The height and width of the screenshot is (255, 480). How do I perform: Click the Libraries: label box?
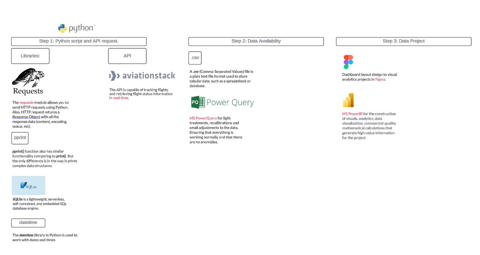click(x=30, y=56)
